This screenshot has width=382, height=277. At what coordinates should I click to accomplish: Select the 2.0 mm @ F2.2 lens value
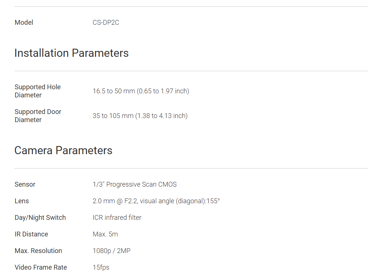[156, 201]
